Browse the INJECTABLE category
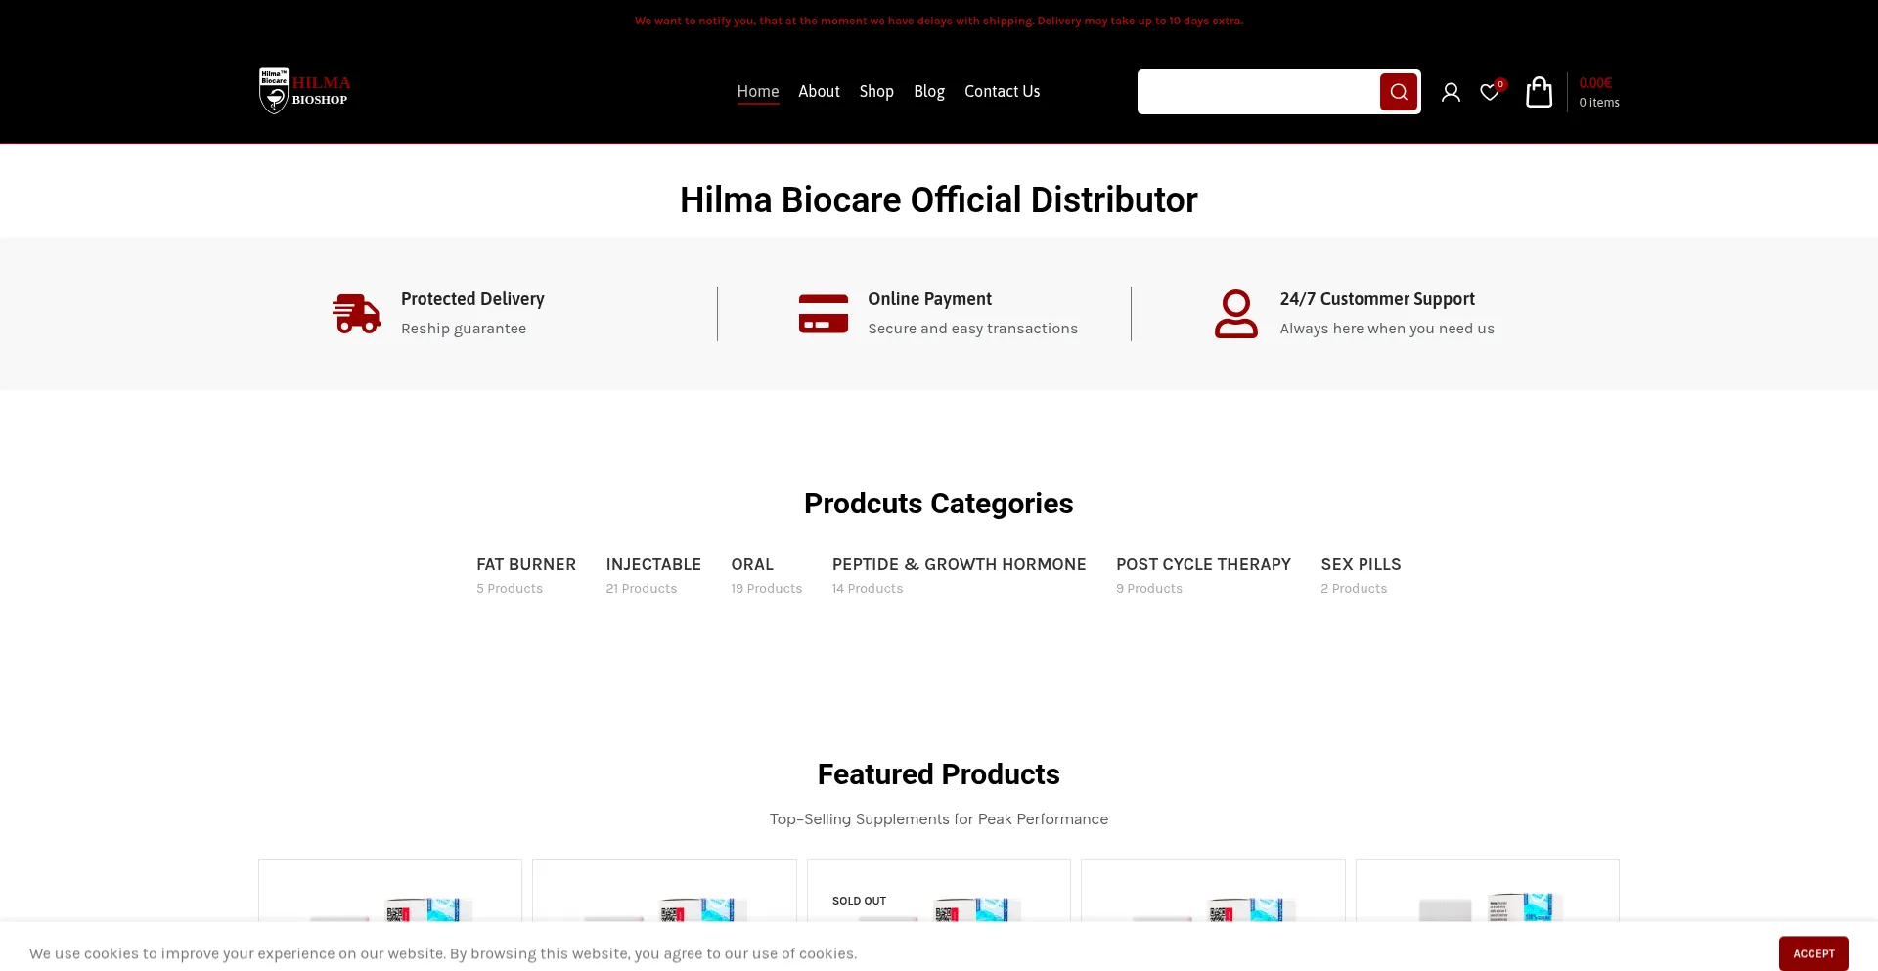This screenshot has width=1878, height=971. [653, 564]
